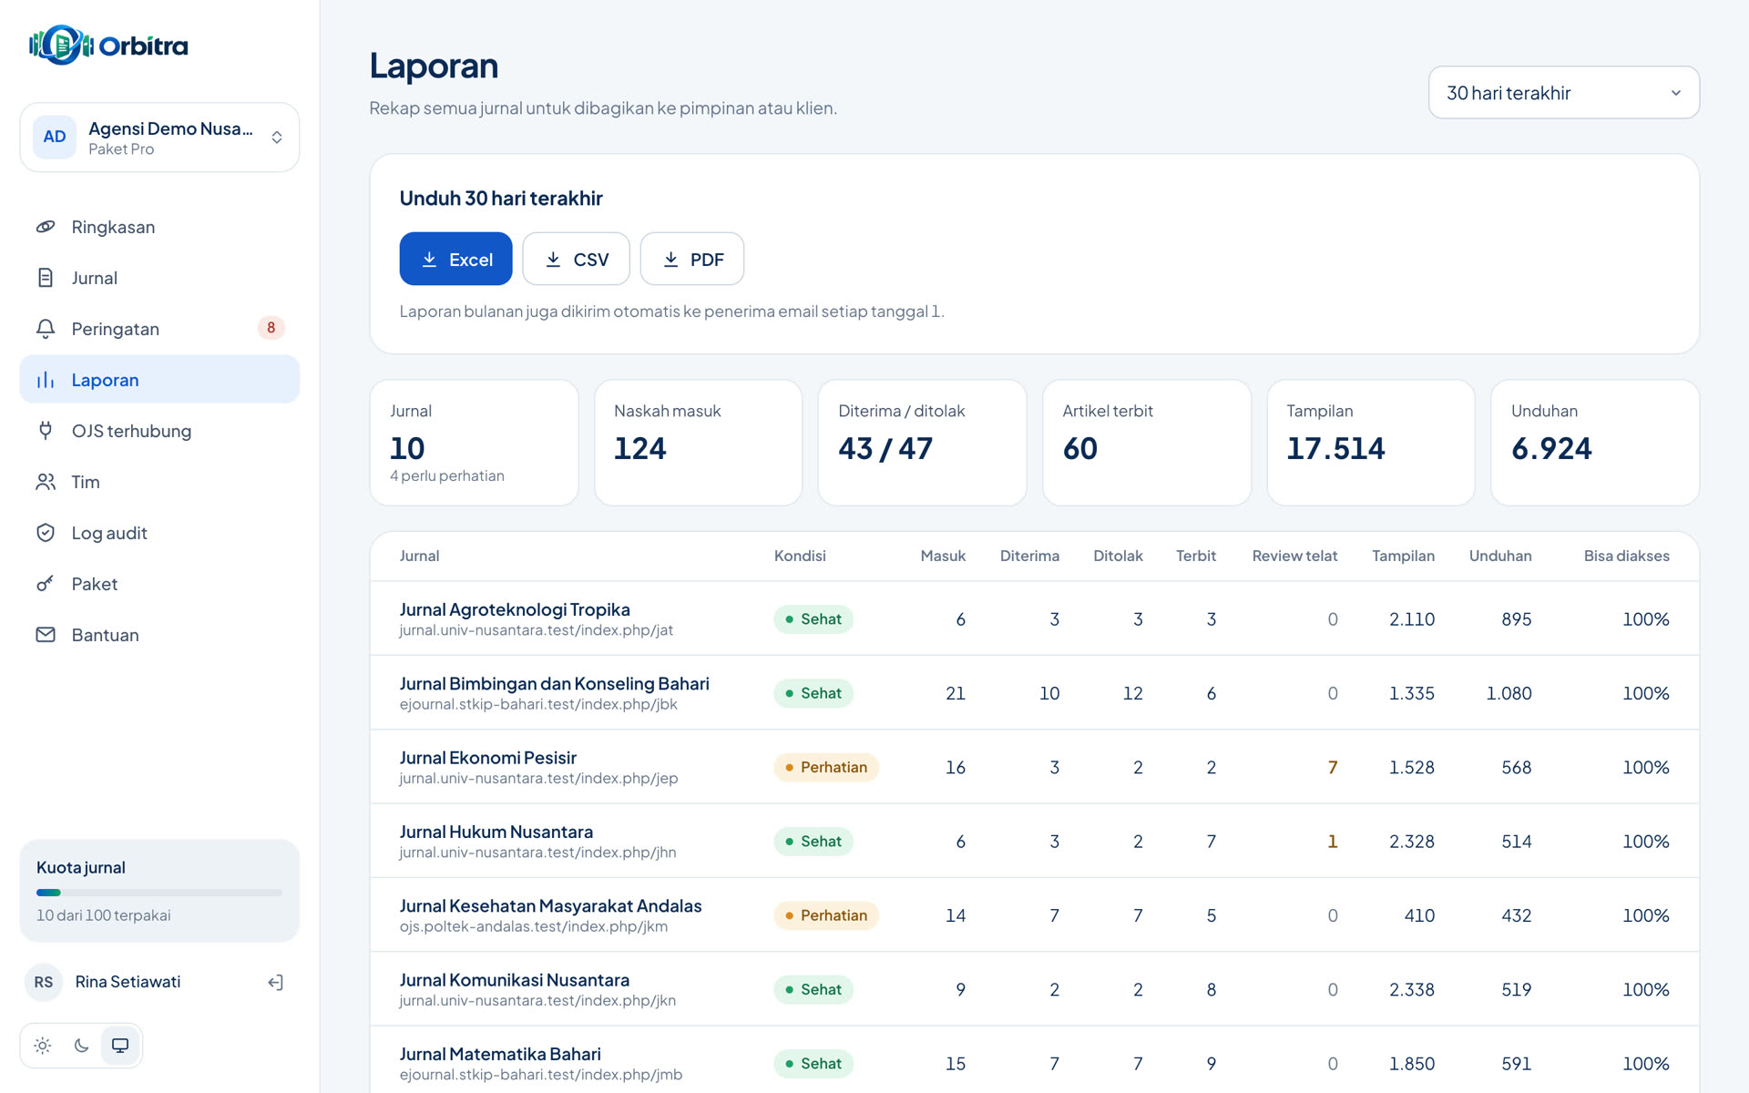Select system theme monitor icon
The image size is (1749, 1093).
click(120, 1046)
